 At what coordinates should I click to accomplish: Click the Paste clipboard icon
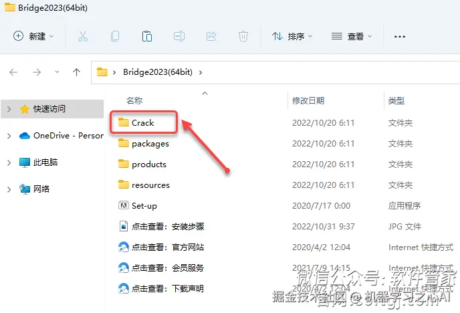147,36
